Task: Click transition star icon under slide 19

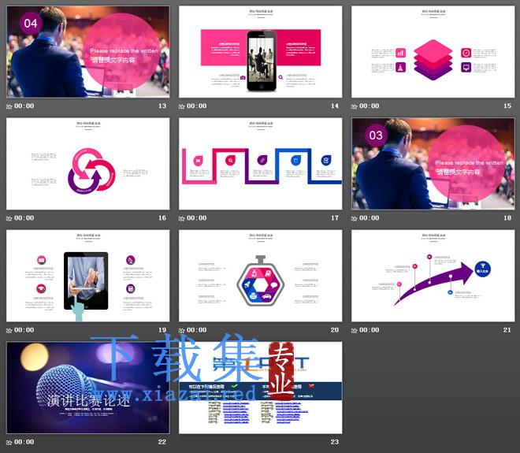Action: [9, 331]
